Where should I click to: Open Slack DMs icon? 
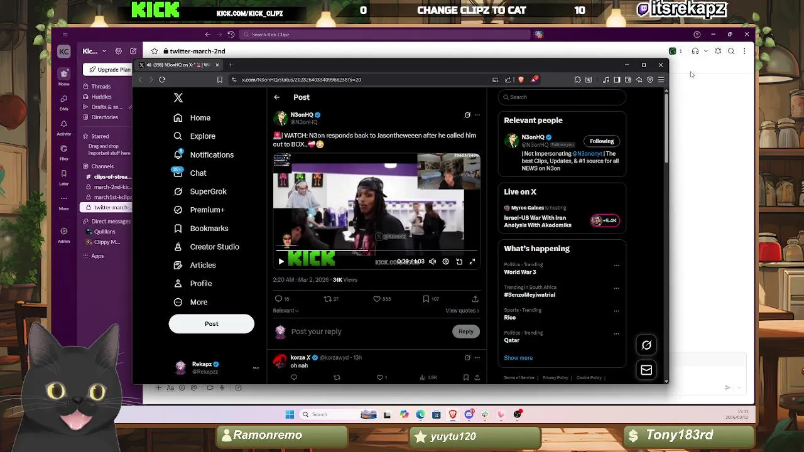pos(64,102)
